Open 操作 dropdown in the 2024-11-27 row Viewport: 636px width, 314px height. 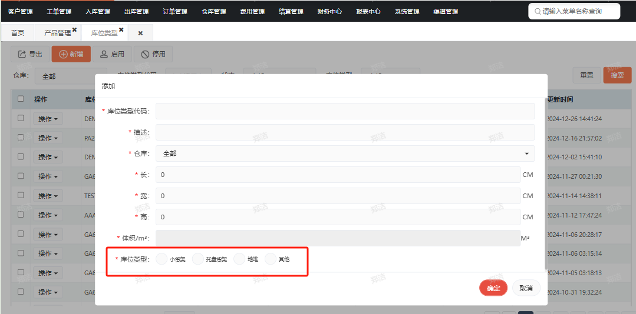48,176
